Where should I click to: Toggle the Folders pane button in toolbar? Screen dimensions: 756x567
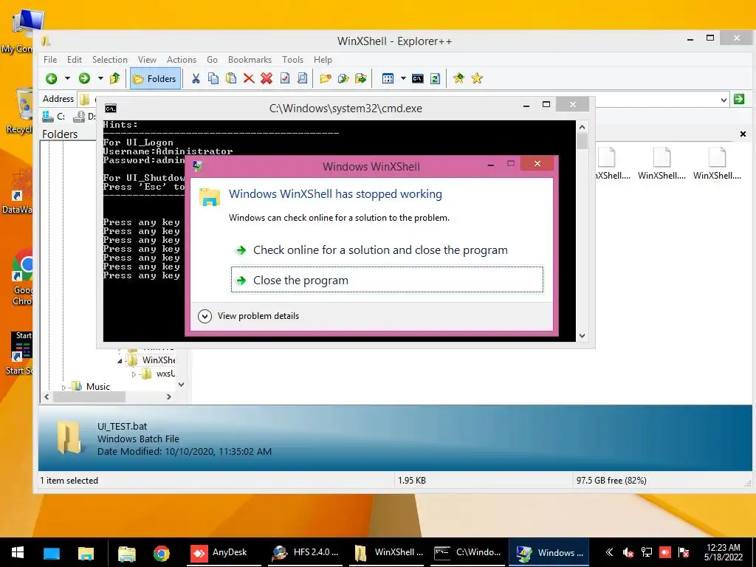155,78
